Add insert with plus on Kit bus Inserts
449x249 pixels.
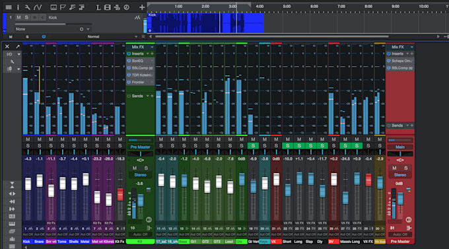[152, 53]
